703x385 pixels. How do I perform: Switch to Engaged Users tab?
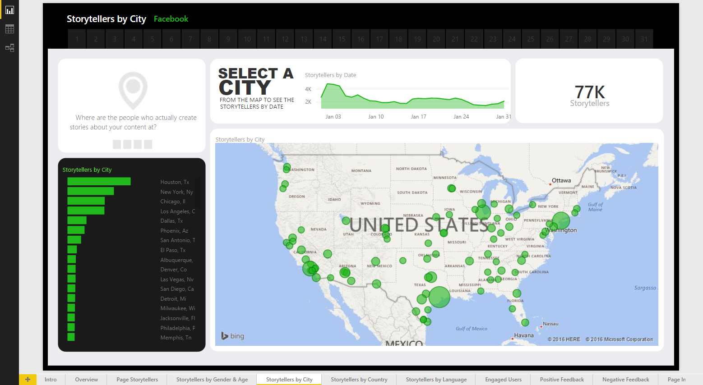[x=504, y=380]
